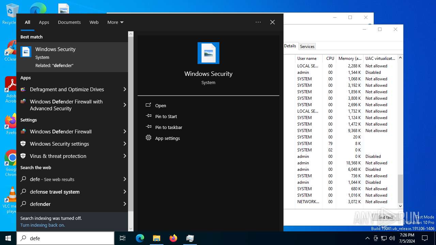This screenshot has height=245, width=436.
Task: Expand Windows Defender Firewall settings arrow
Action: tap(125, 132)
